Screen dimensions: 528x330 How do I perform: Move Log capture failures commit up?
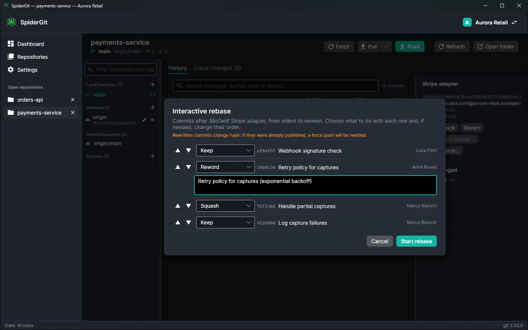click(x=178, y=222)
